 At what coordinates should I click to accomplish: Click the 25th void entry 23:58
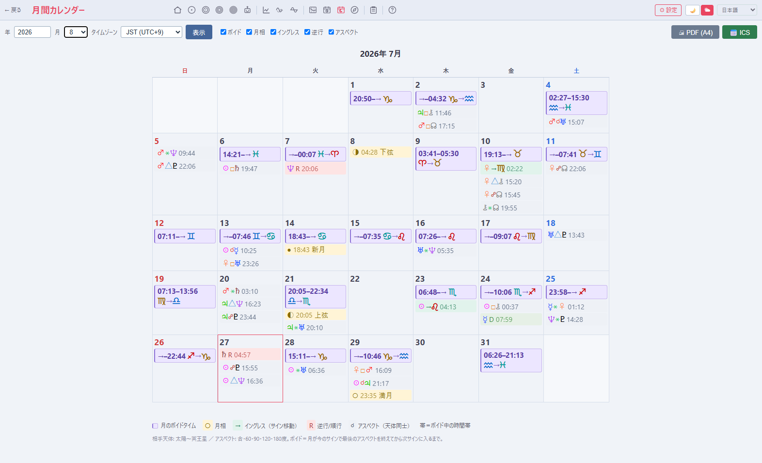point(576,292)
